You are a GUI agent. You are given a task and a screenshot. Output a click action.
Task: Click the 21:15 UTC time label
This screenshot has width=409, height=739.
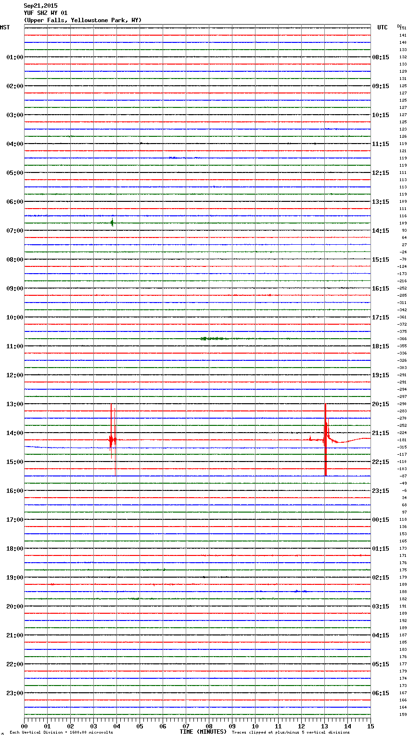click(x=381, y=433)
